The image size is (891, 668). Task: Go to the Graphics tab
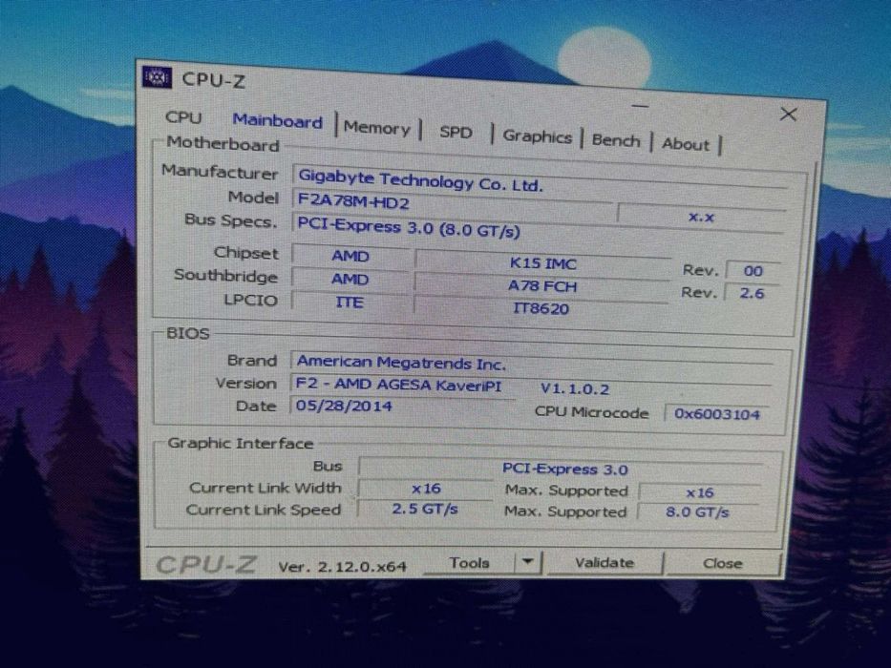pyautogui.click(x=537, y=136)
